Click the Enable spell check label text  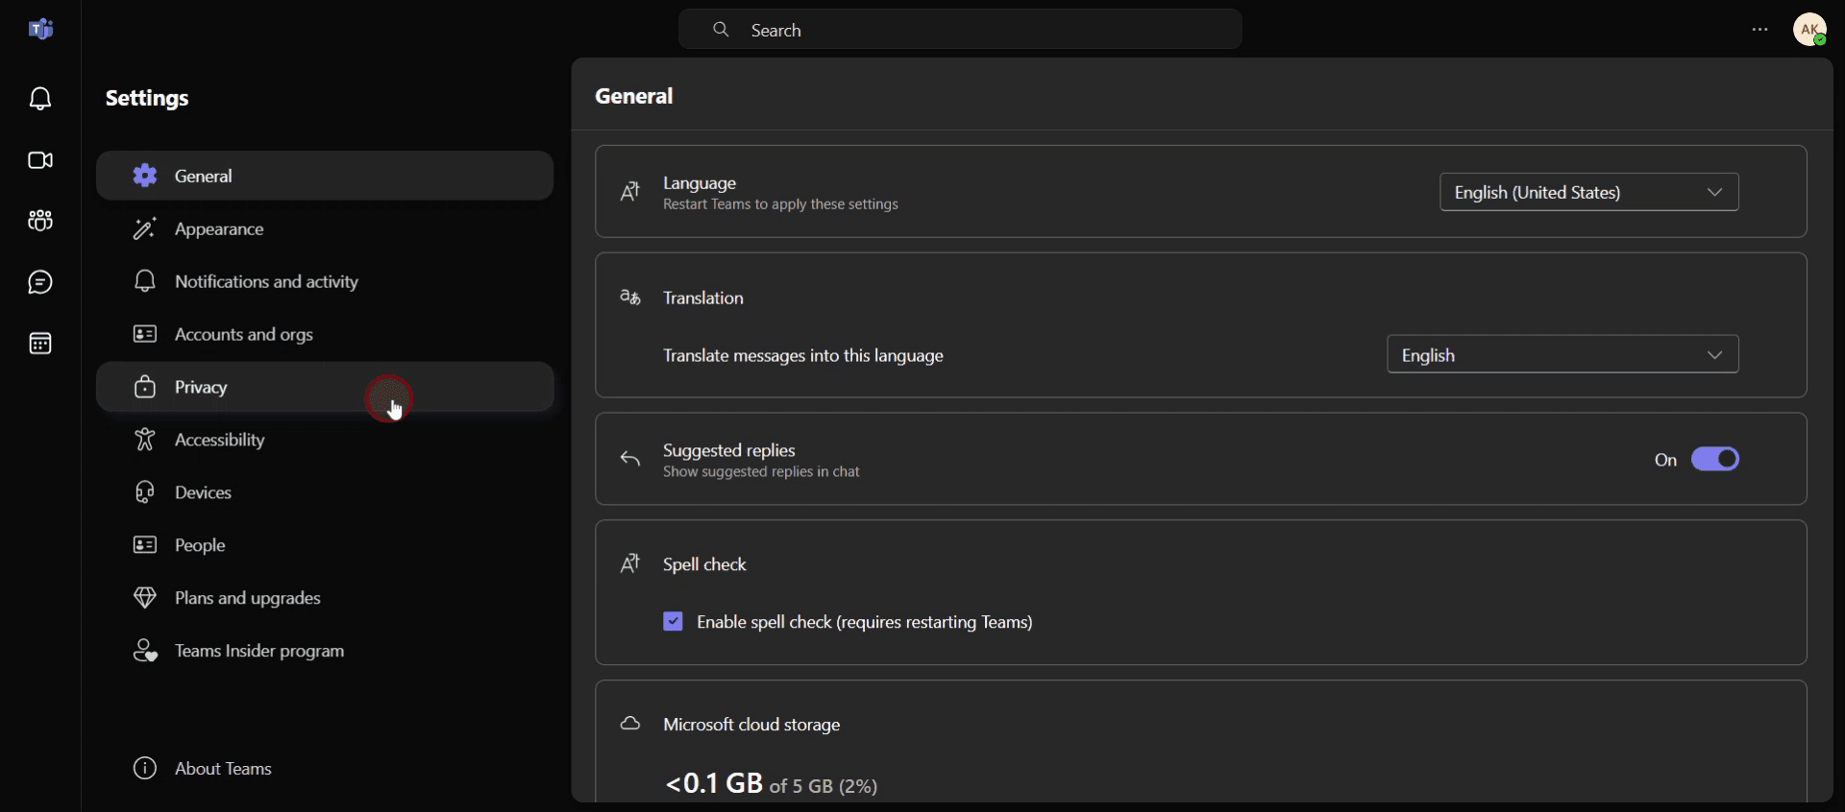point(865,622)
